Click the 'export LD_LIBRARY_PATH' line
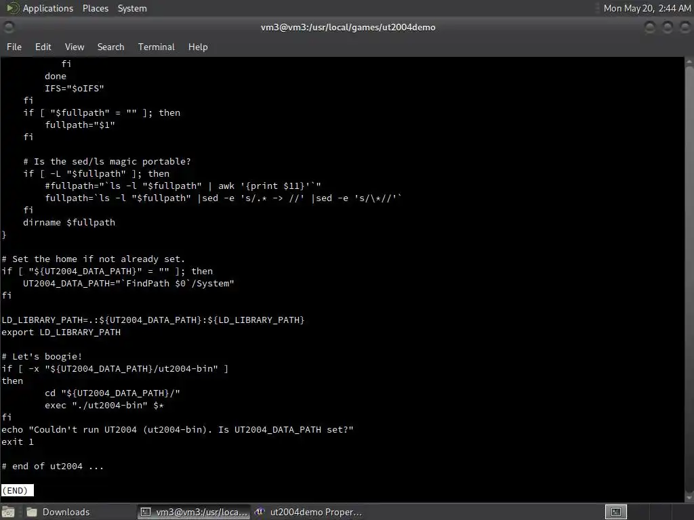The image size is (694, 520). point(61,332)
